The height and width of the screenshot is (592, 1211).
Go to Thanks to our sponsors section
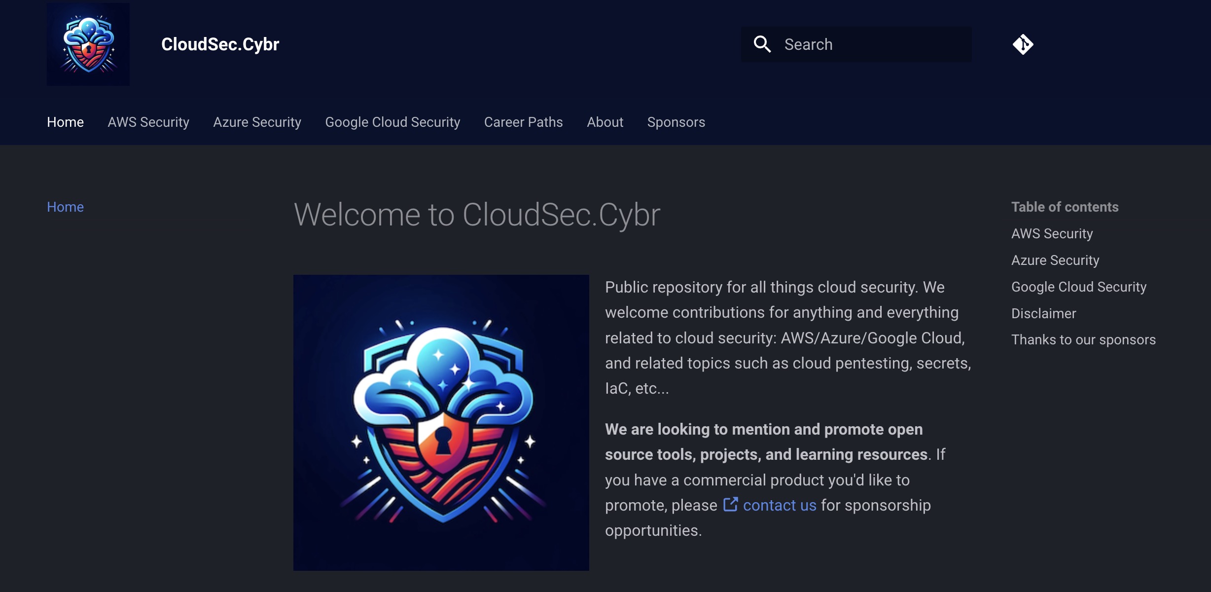(1083, 339)
